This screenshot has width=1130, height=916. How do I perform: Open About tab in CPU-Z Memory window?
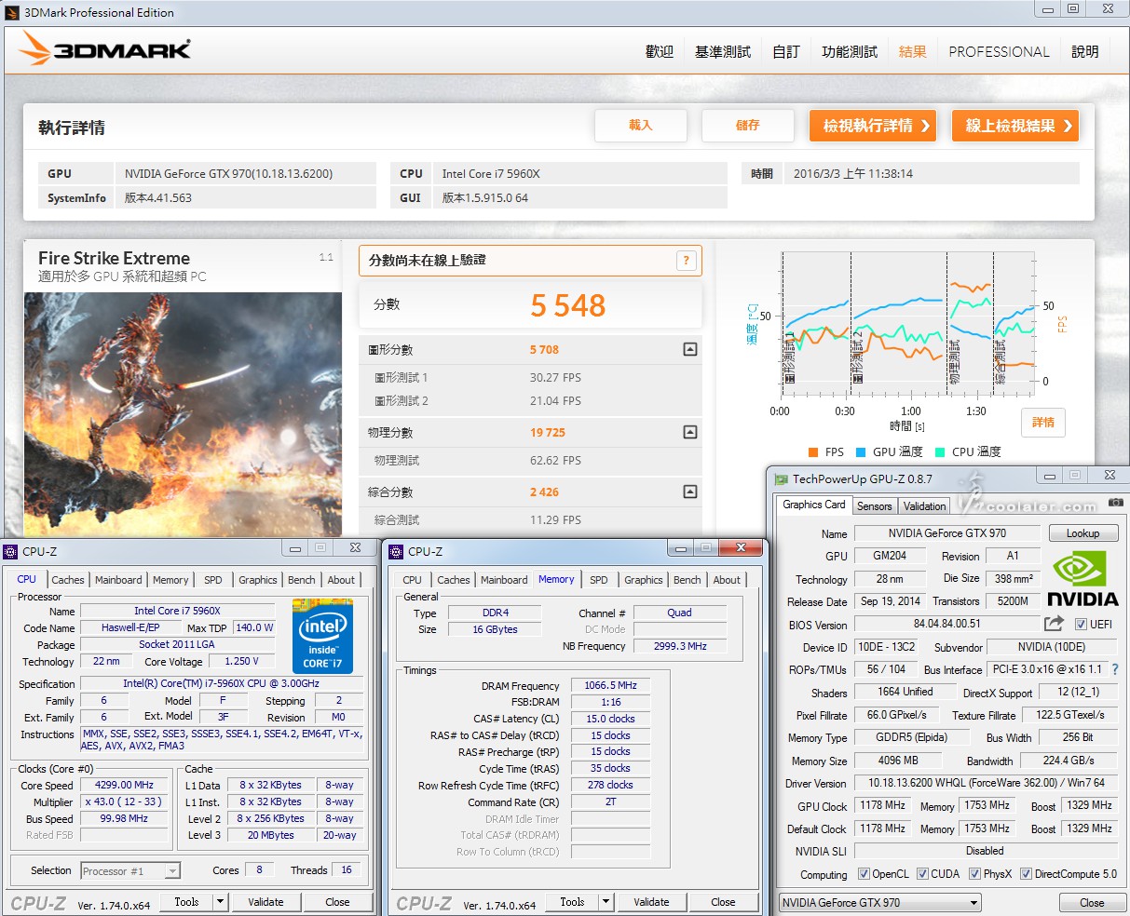728,580
